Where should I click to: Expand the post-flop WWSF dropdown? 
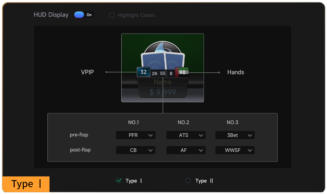(235, 150)
